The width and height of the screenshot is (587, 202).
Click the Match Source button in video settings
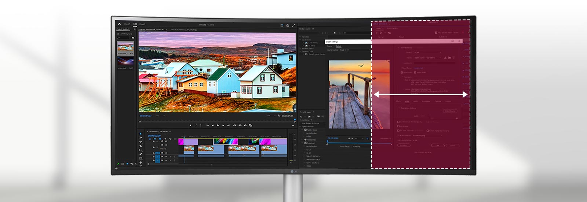(x=450, y=111)
